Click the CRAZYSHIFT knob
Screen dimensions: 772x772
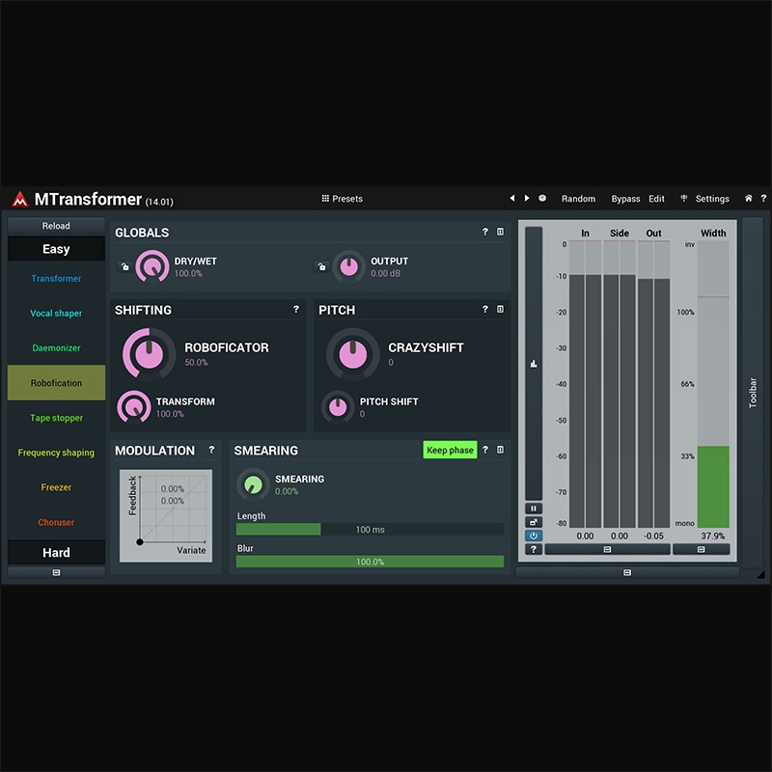[353, 354]
